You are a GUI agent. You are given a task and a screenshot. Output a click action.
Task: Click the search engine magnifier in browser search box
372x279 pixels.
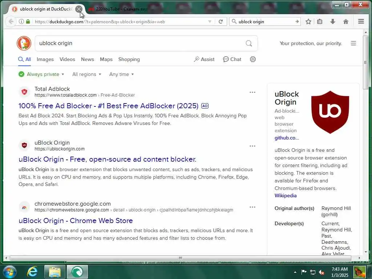(x=234, y=21)
